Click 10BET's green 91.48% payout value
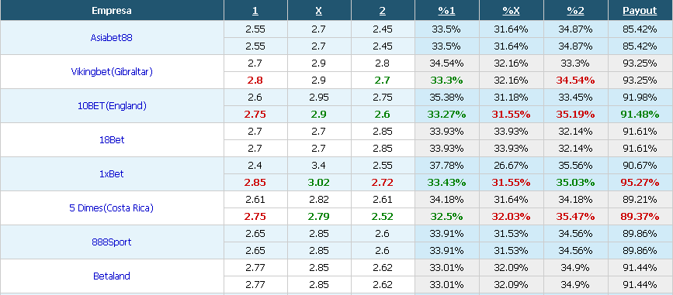 [x=640, y=115]
